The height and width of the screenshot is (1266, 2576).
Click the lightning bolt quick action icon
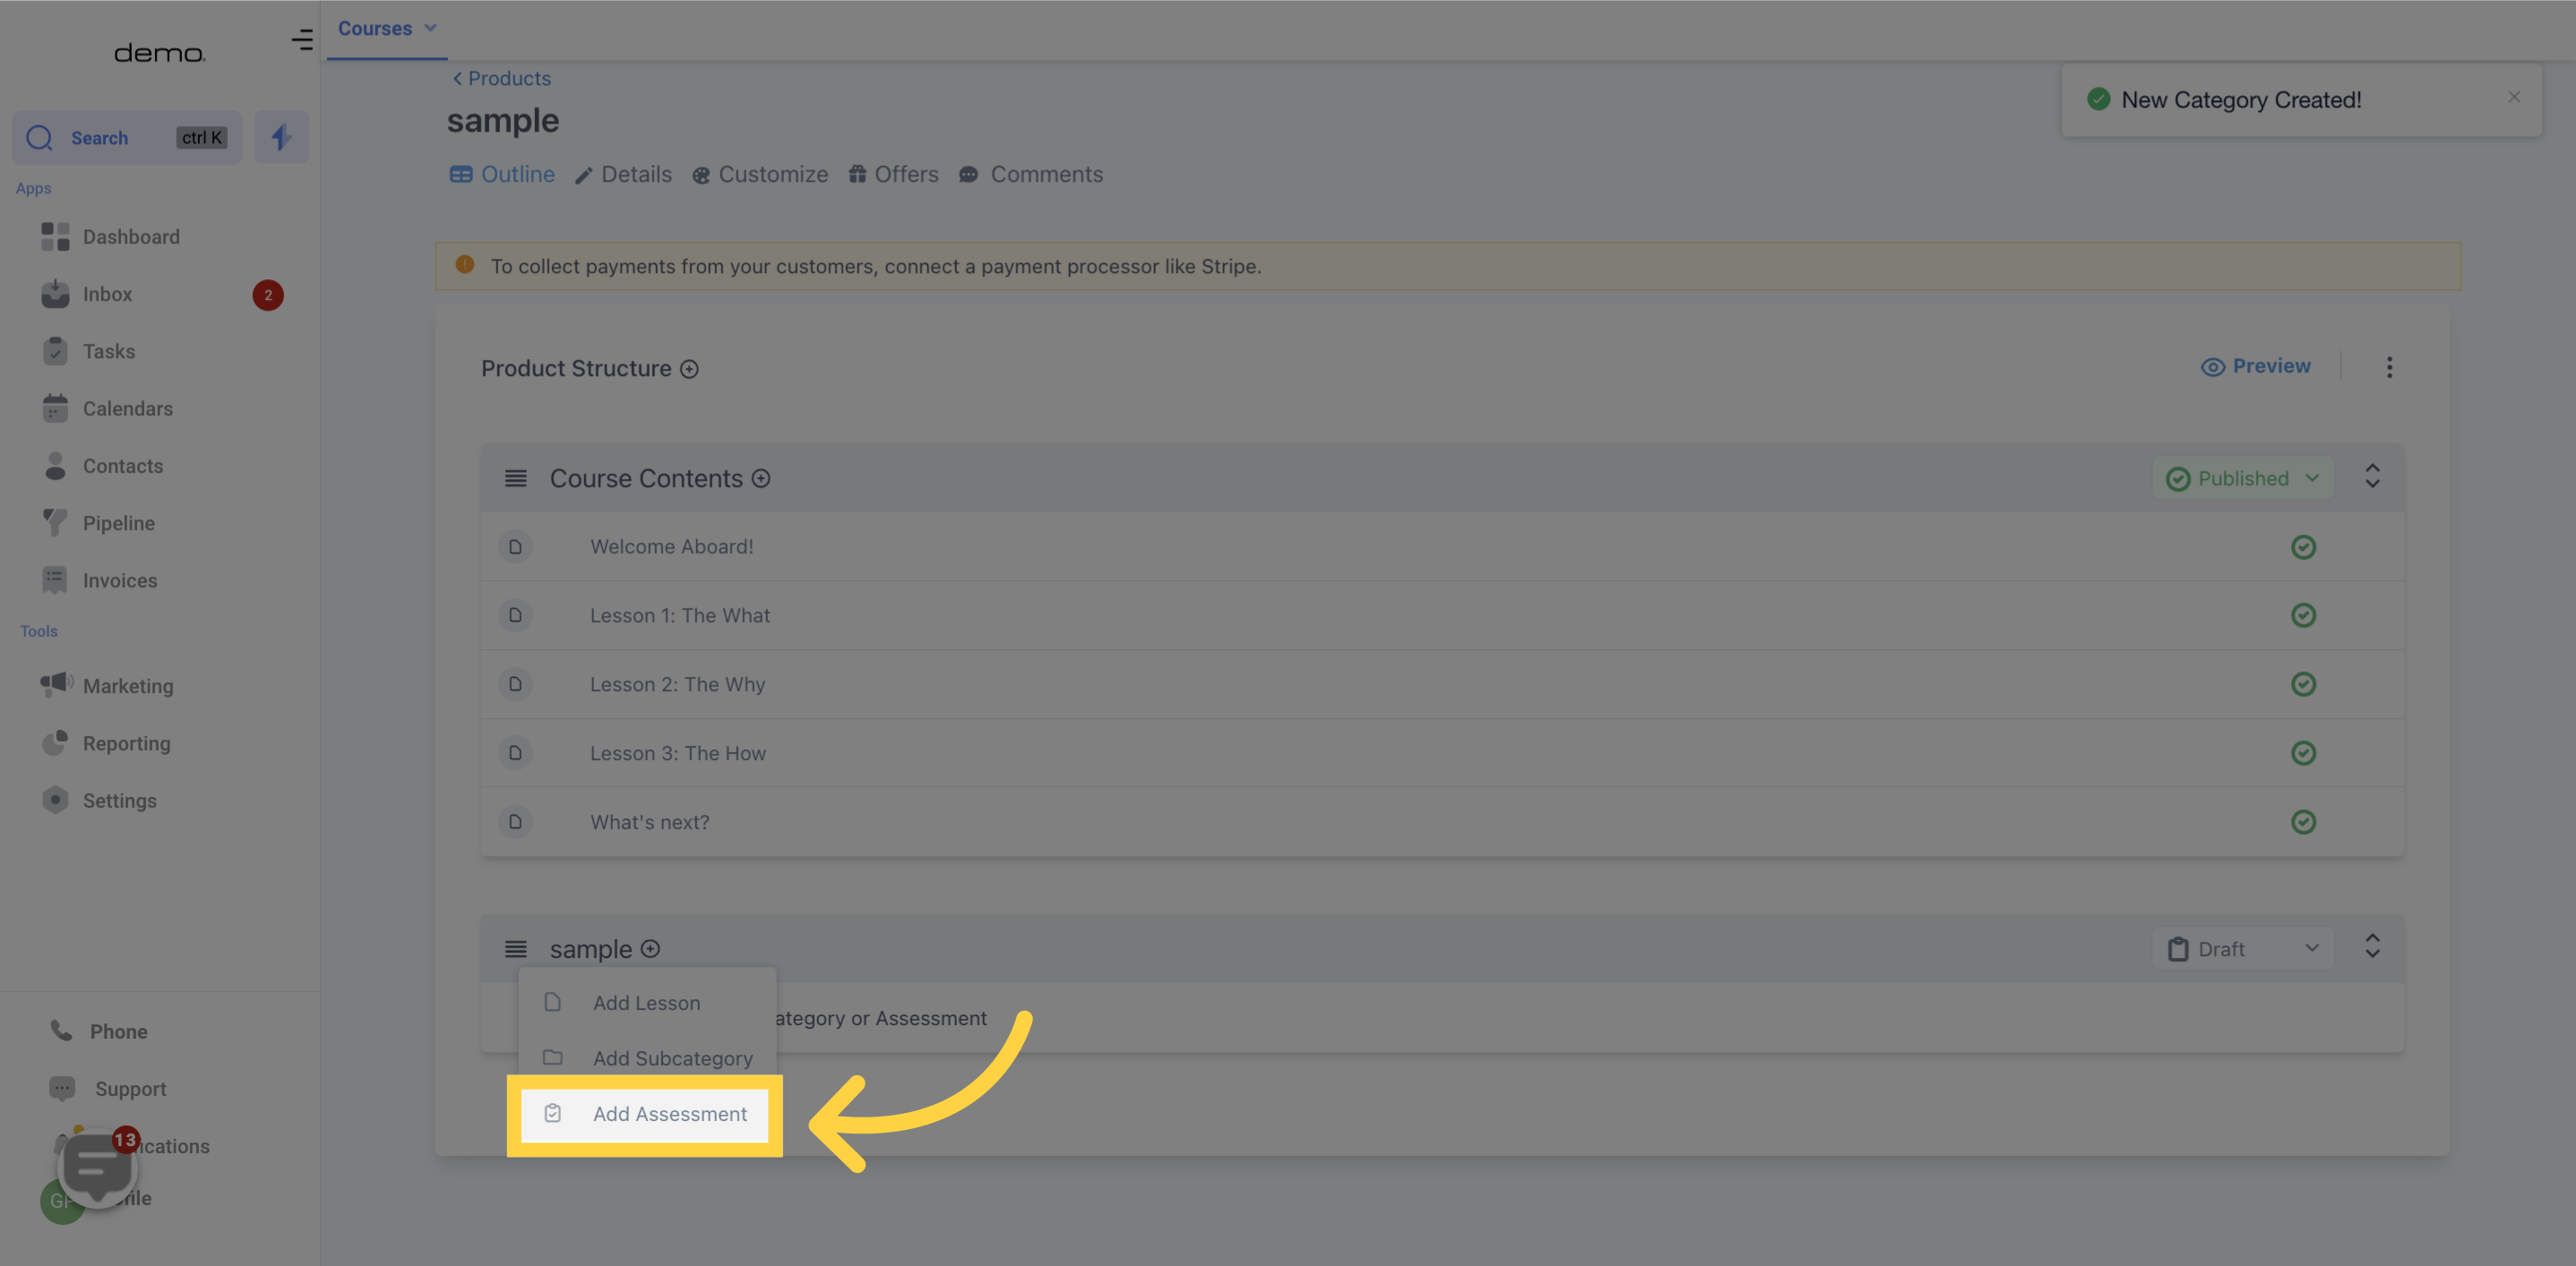click(281, 136)
